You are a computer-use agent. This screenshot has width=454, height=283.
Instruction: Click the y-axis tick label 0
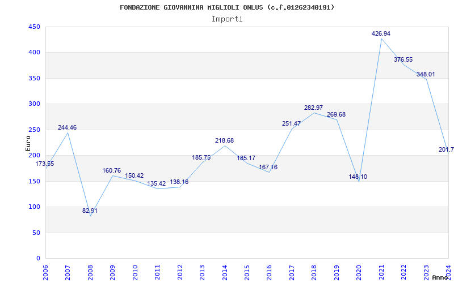pyautogui.click(x=38, y=258)
